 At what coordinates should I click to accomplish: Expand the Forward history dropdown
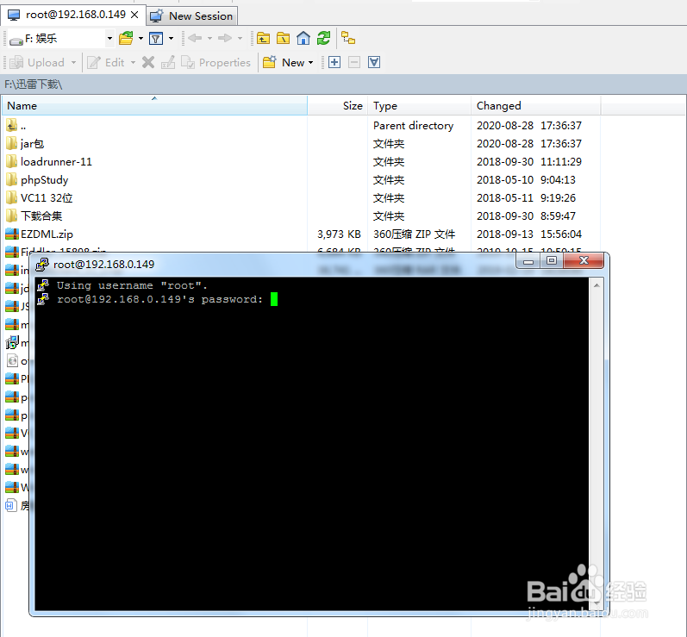pos(240,39)
